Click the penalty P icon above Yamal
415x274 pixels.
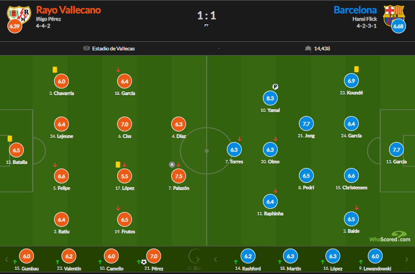(275, 87)
